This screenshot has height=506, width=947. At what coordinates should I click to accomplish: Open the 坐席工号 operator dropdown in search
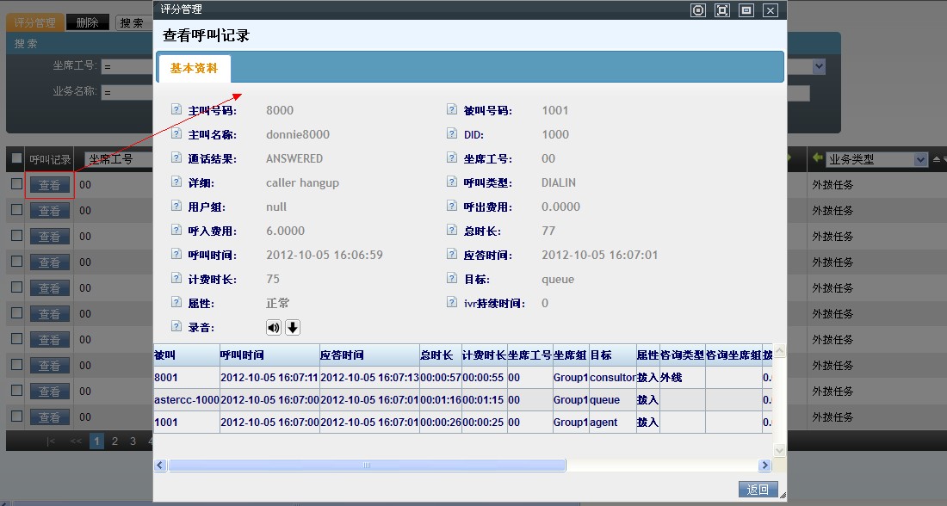coord(127,66)
